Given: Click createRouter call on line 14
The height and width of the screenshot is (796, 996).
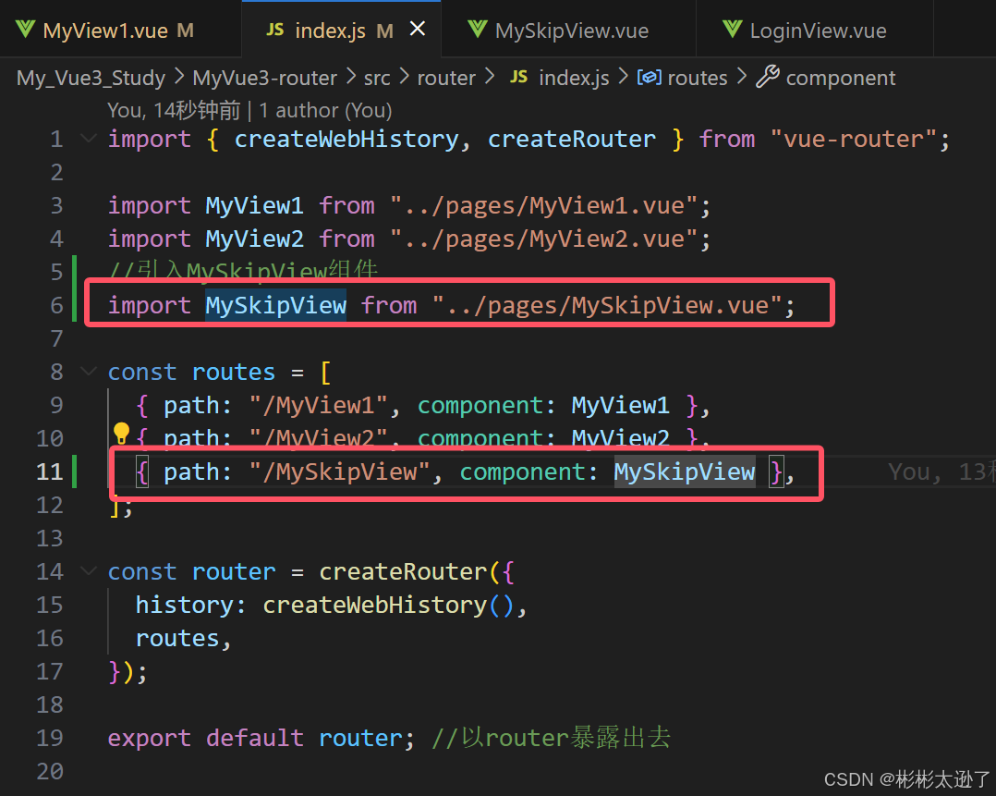Looking at the screenshot, I should click(403, 571).
